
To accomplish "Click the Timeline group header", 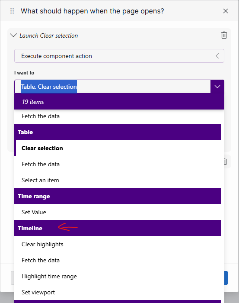I will click(x=118, y=228).
